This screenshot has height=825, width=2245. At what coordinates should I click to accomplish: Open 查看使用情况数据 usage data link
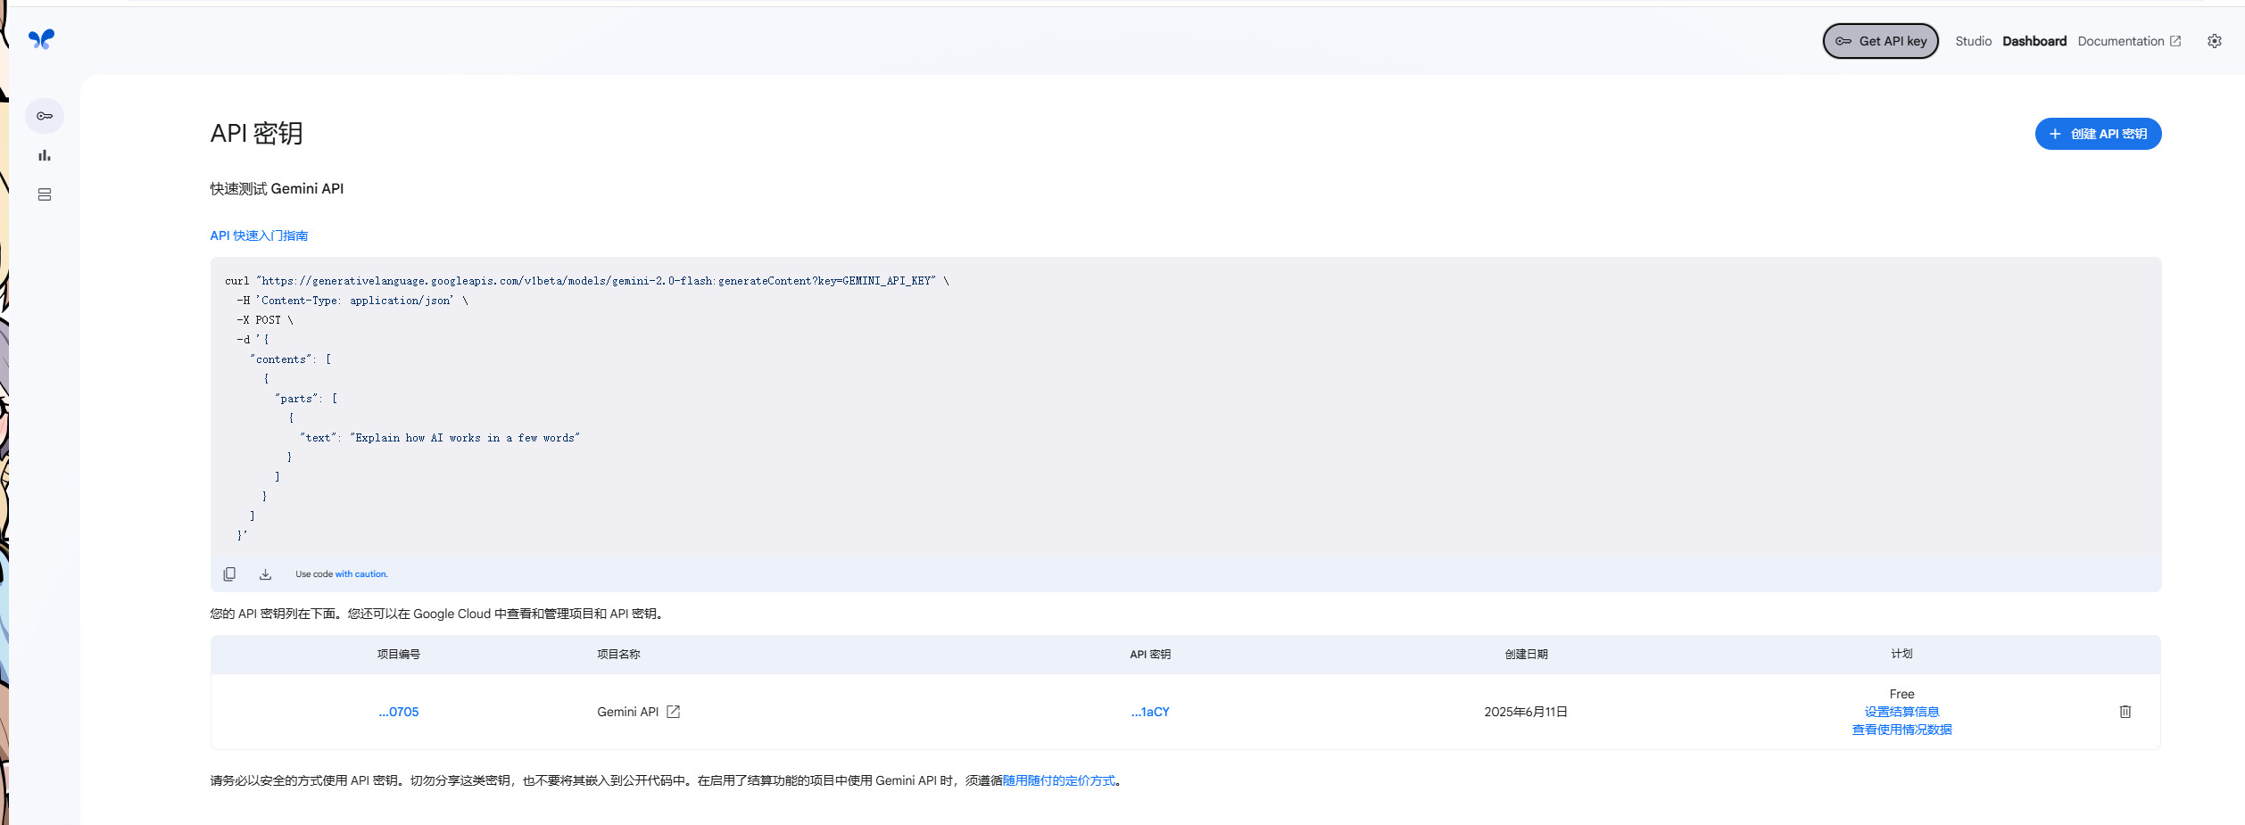coord(1901,730)
